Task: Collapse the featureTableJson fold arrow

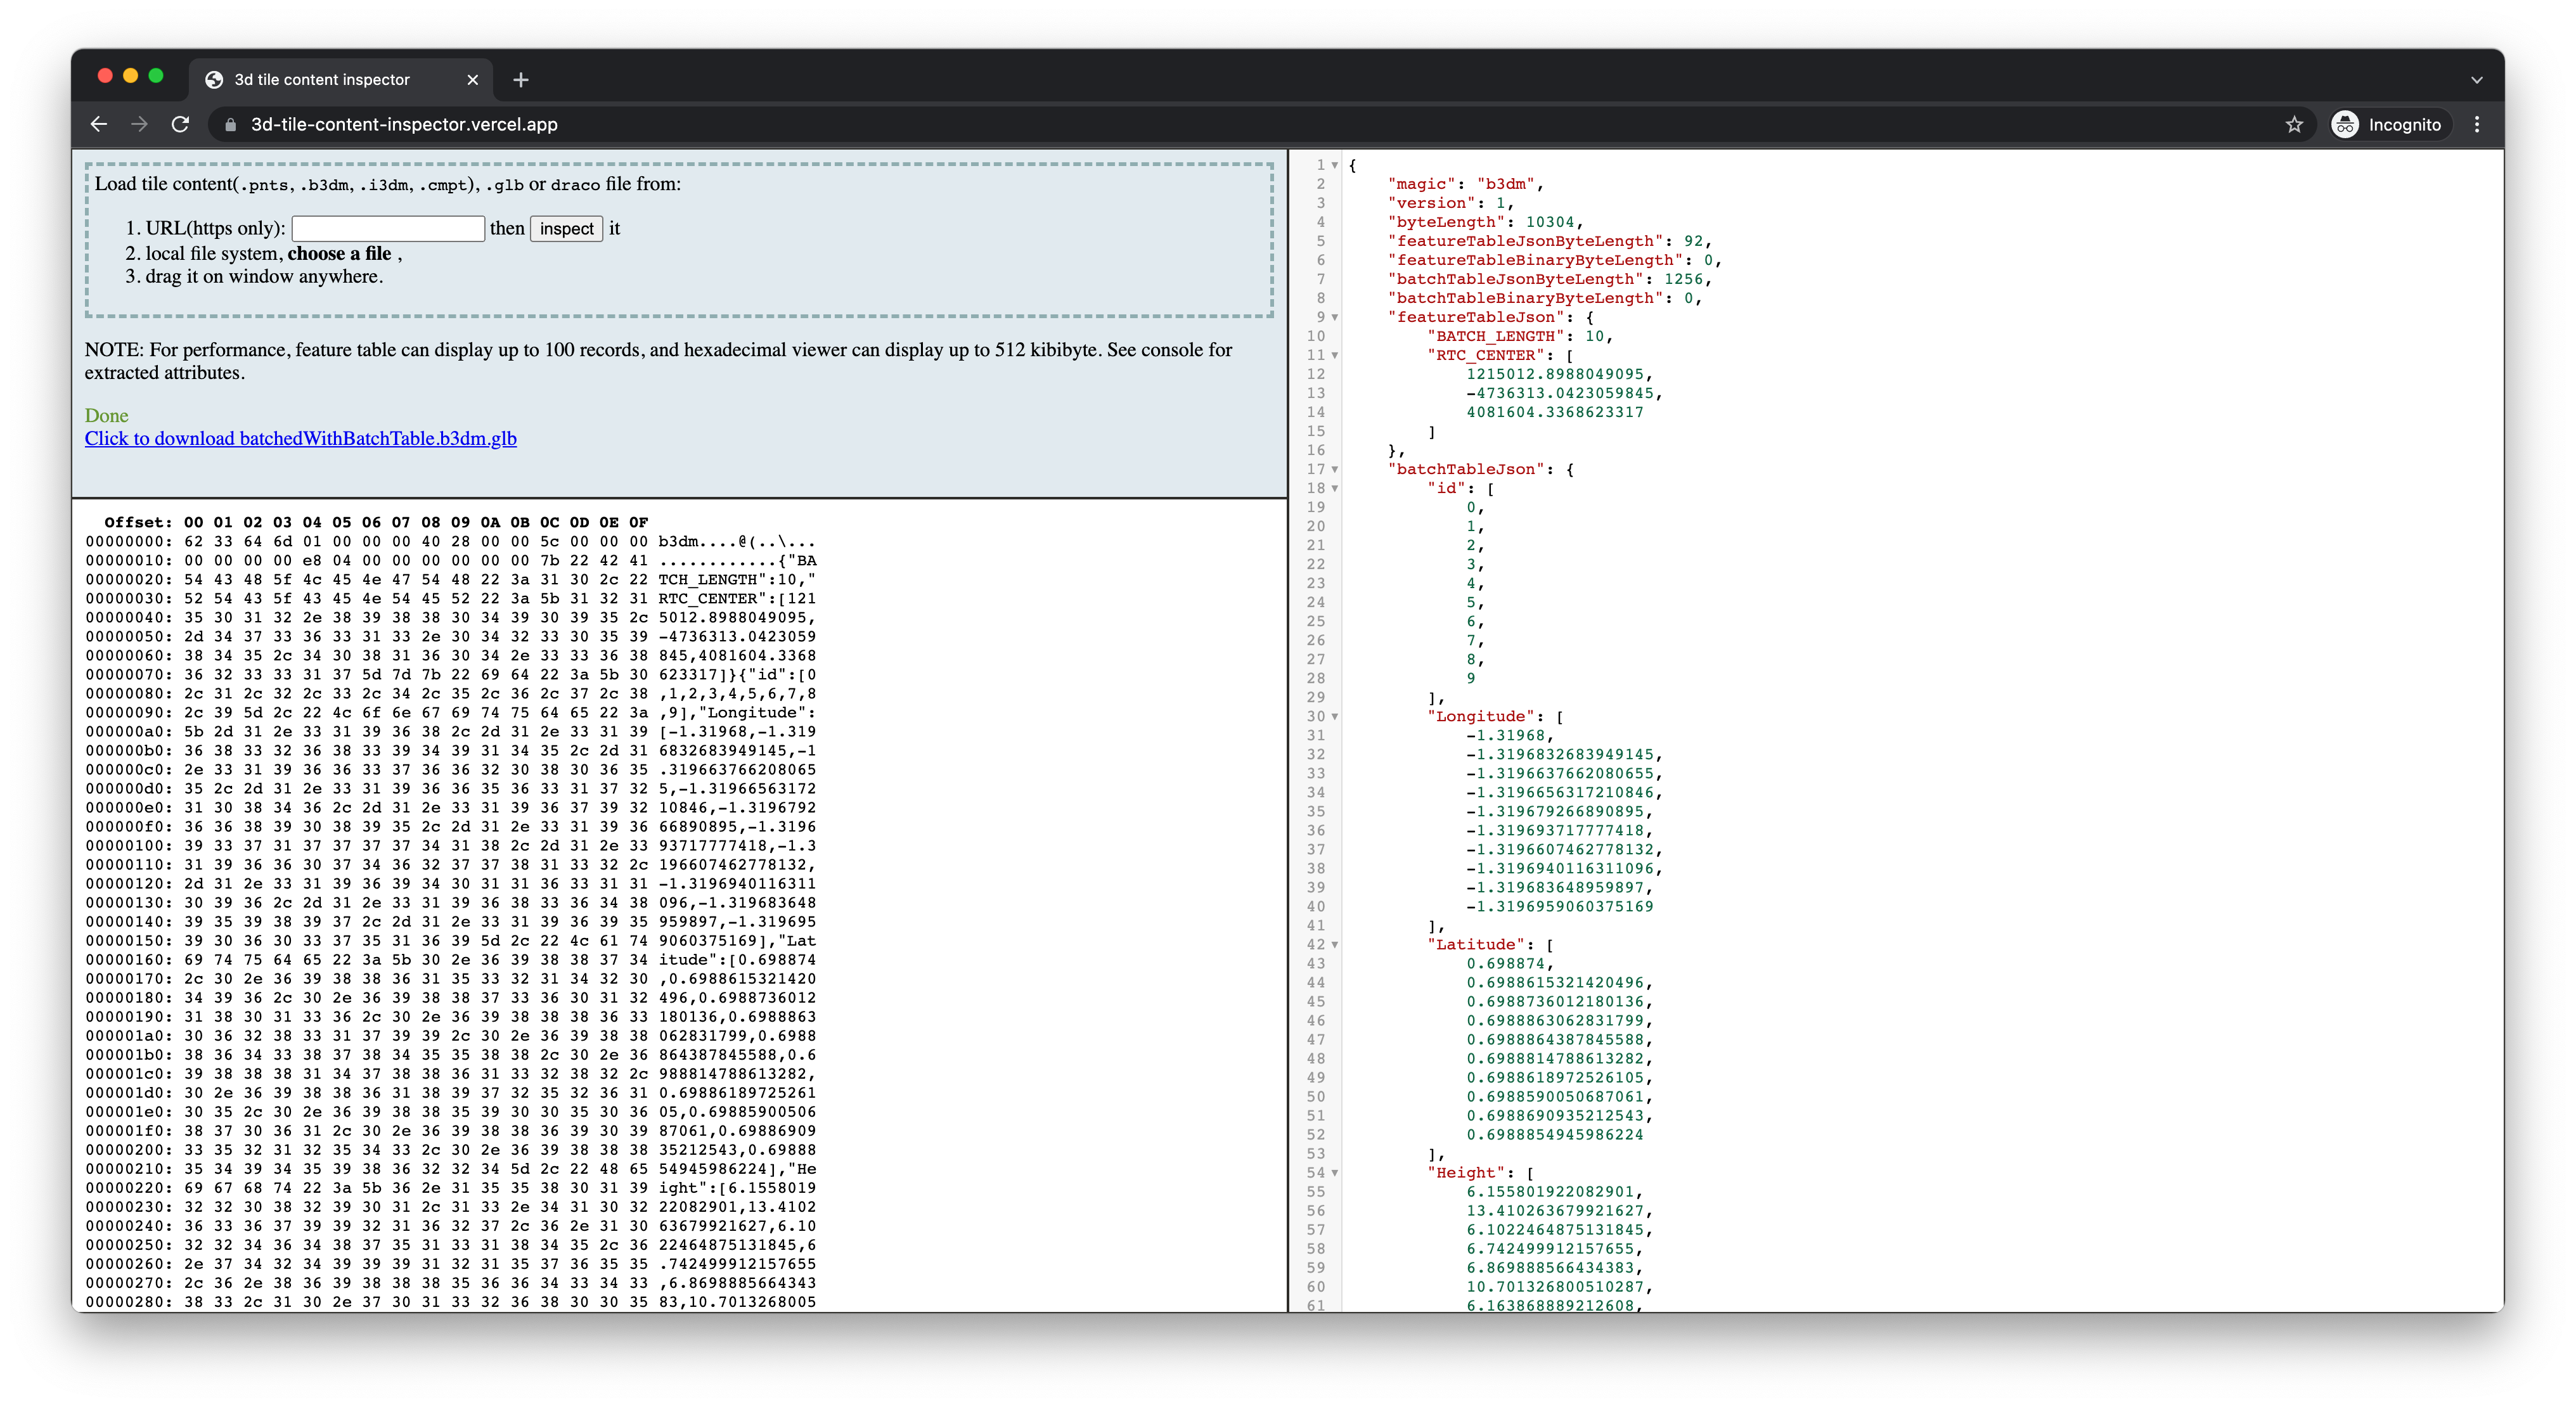Action: coord(1335,317)
